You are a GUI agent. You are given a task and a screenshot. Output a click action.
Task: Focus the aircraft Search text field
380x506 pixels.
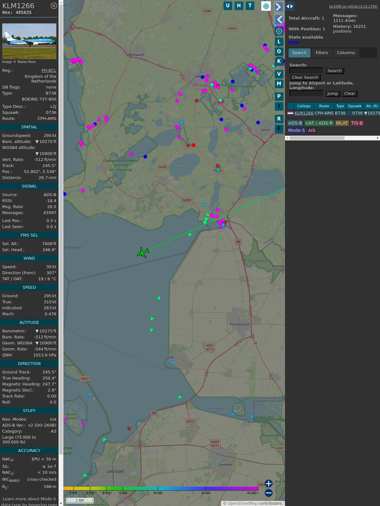point(306,71)
